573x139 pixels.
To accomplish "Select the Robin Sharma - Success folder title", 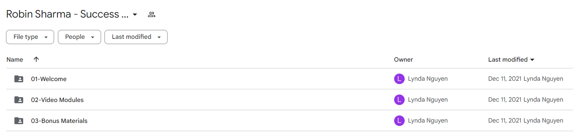I will pos(68,15).
